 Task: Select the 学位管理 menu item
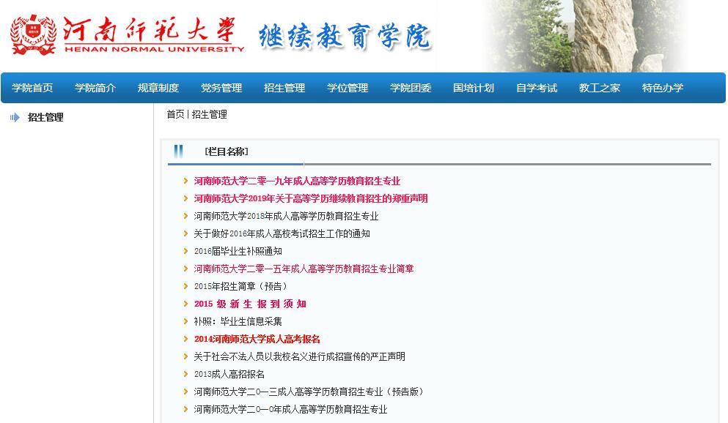pos(348,88)
